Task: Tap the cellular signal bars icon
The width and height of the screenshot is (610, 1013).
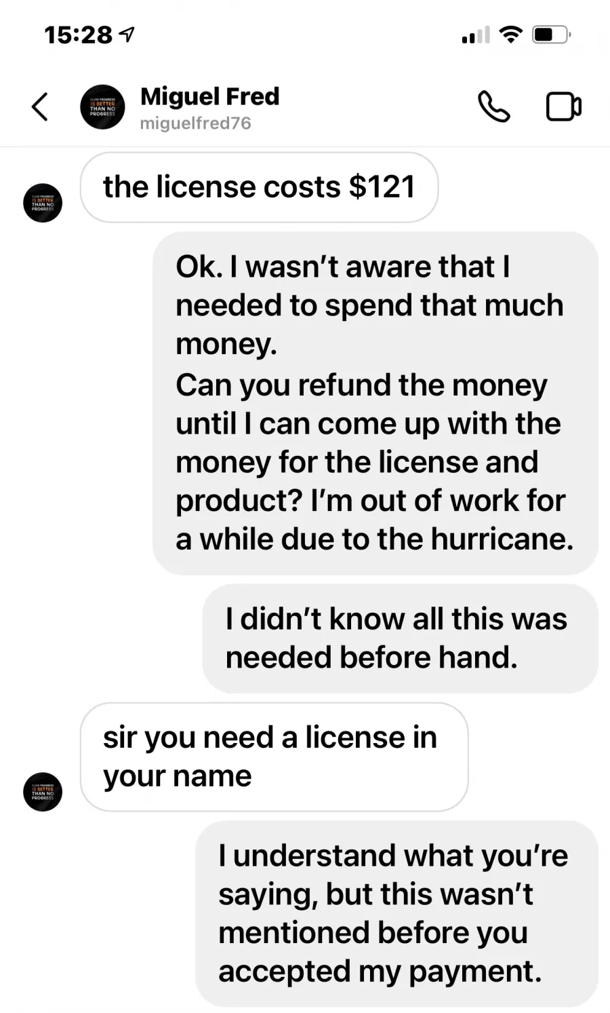Action: [475, 35]
